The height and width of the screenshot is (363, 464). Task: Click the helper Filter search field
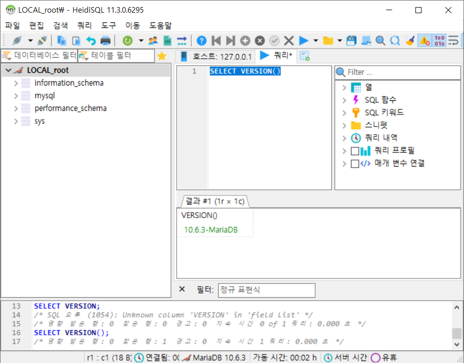(x=398, y=72)
